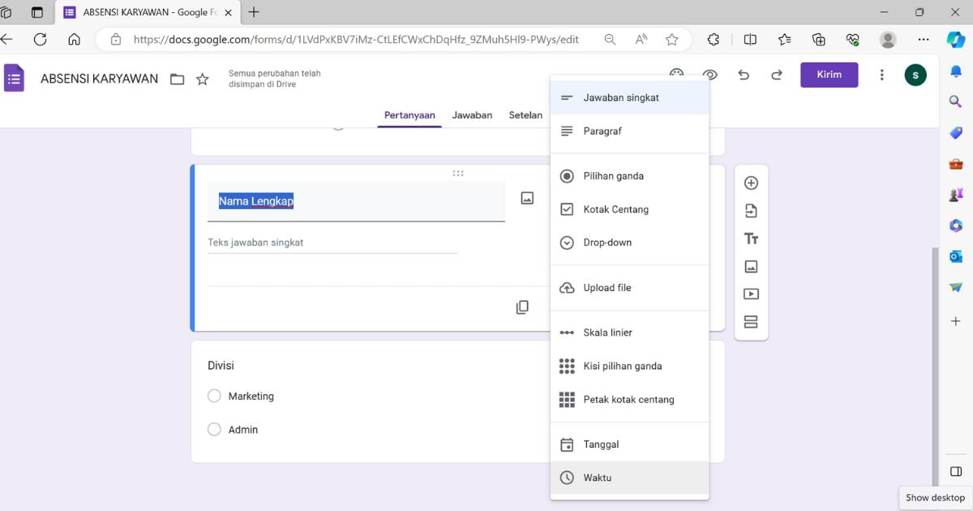
Task: Add a new question
Action: (751, 183)
